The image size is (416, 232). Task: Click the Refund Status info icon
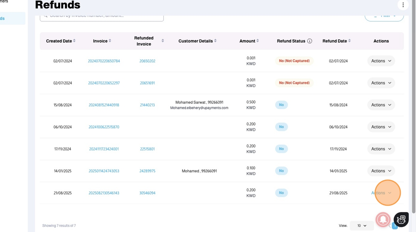[x=309, y=41]
